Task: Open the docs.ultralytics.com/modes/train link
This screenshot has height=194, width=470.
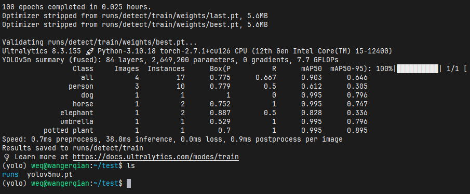Action: 156,157
